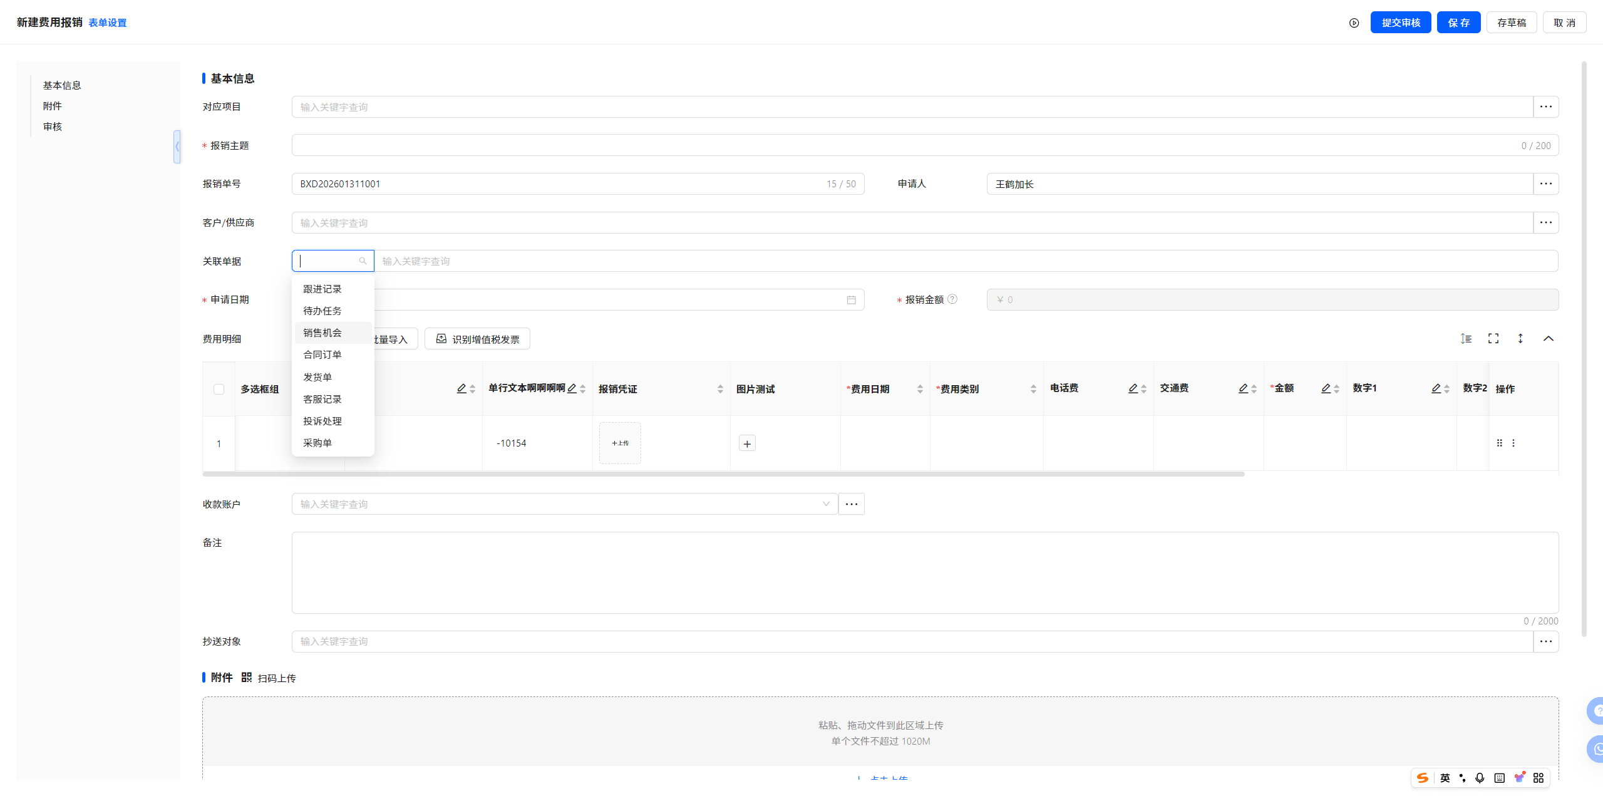Click the table's horizontal scrollbar
Image resolution: width=1603 pixels, height=796 pixels.
point(723,474)
